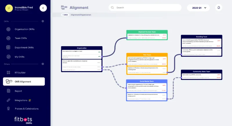The width and height of the screenshot is (232, 126).
Task: Open the Others section gear settings
Action: [43, 64]
